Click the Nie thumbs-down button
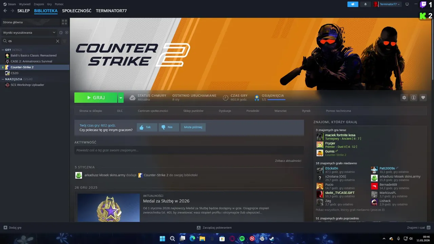434x244 pixels. click(169, 127)
